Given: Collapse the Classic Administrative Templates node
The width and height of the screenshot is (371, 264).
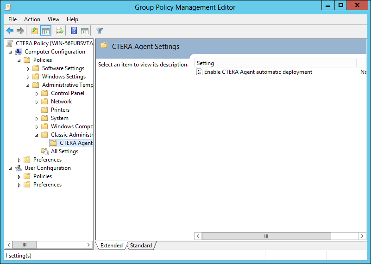Looking at the screenshot, I should tap(37, 135).
